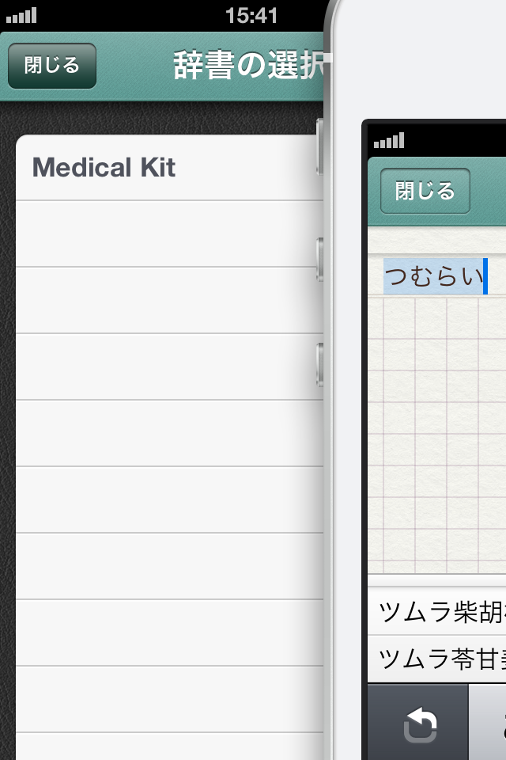Tap the undo arrow key

pyautogui.click(x=418, y=724)
